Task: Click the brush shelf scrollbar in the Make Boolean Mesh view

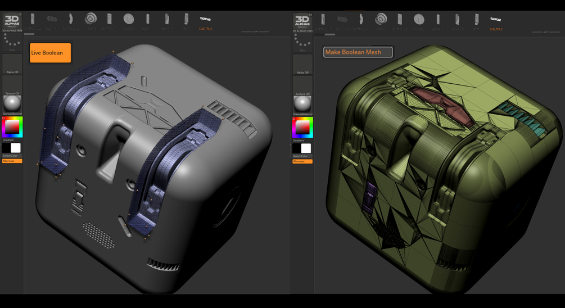Action: [329, 35]
